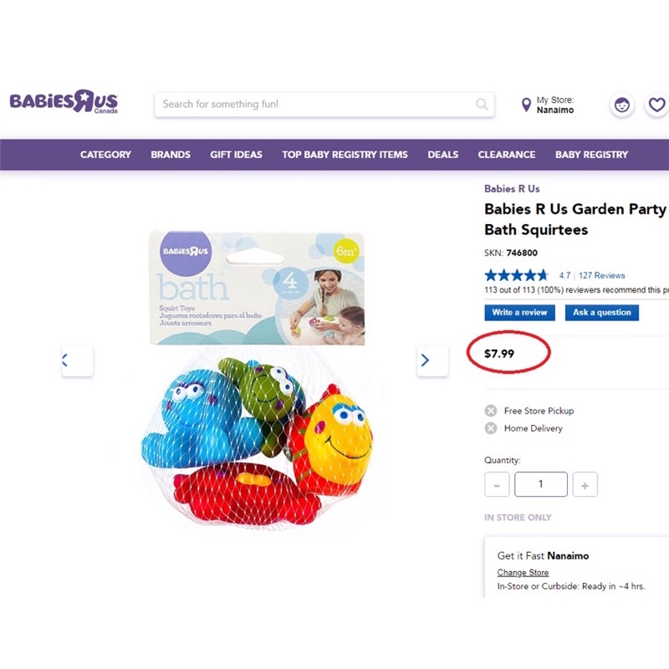
Task: Increase quantity with the plus button
Action: [585, 485]
